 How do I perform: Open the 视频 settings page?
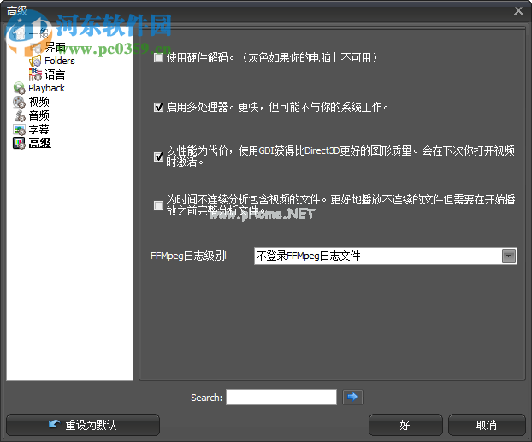pyautogui.click(x=39, y=102)
